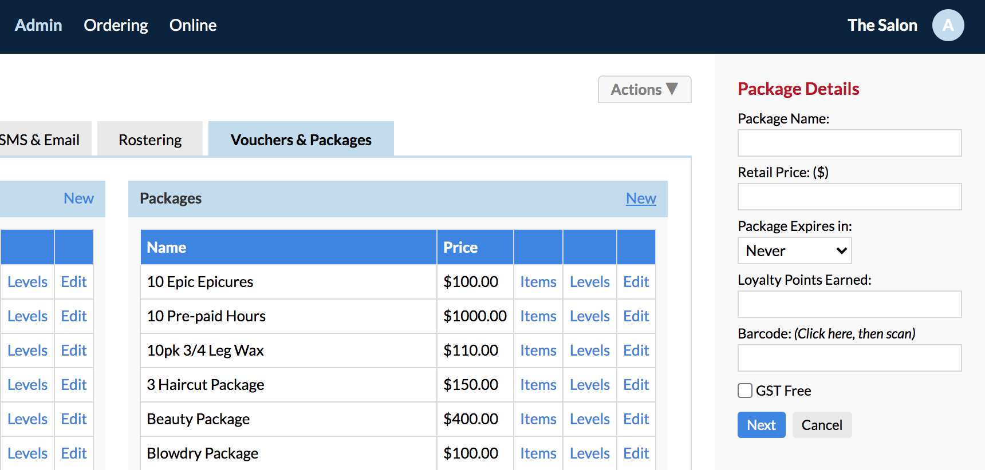Select the Blowdry Package name cell

[x=289, y=453]
